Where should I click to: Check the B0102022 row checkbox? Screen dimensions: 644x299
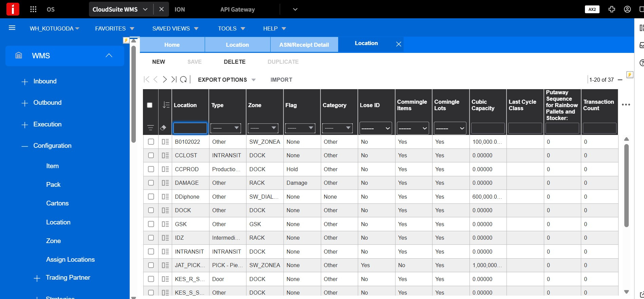click(151, 142)
